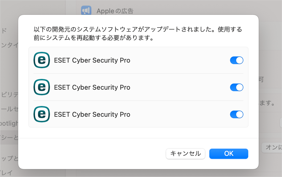Select the middle ESET Cyber Security Pro label
The height and width of the screenshot is (177, 282).
point(92,87)
